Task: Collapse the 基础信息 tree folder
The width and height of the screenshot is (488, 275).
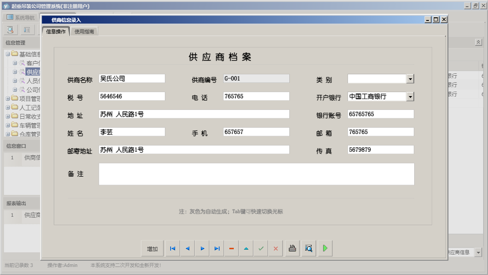Action: [x=8, y=54]
